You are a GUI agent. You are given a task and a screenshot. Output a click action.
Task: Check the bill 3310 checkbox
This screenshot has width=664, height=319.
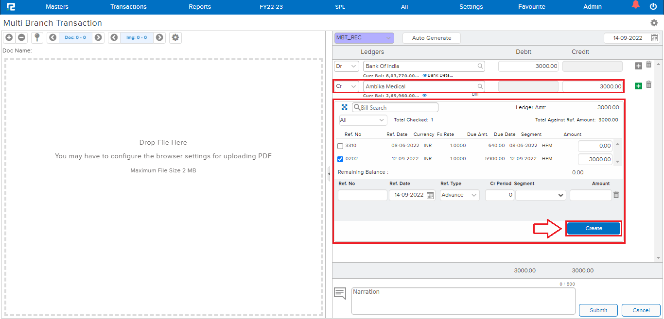pos(340,146)
